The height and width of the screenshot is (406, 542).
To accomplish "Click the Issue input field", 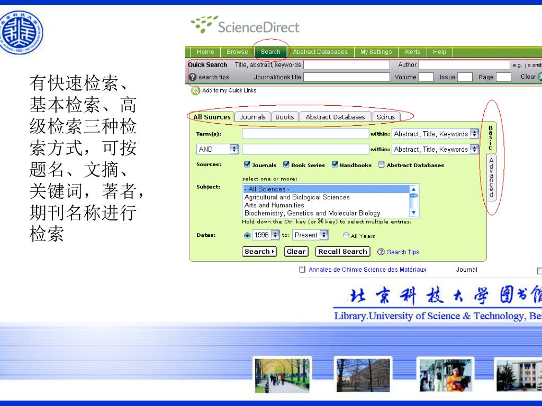I will point(465,77).
